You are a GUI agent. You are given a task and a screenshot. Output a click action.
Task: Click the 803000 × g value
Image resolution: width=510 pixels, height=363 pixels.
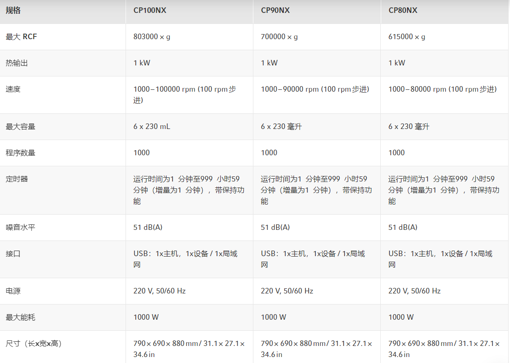click(x=152, y=37)
